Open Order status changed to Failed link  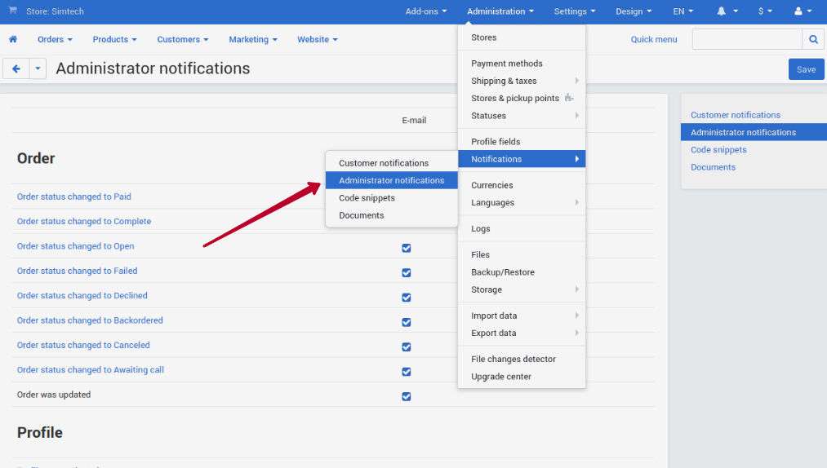(x=77, y=271)
